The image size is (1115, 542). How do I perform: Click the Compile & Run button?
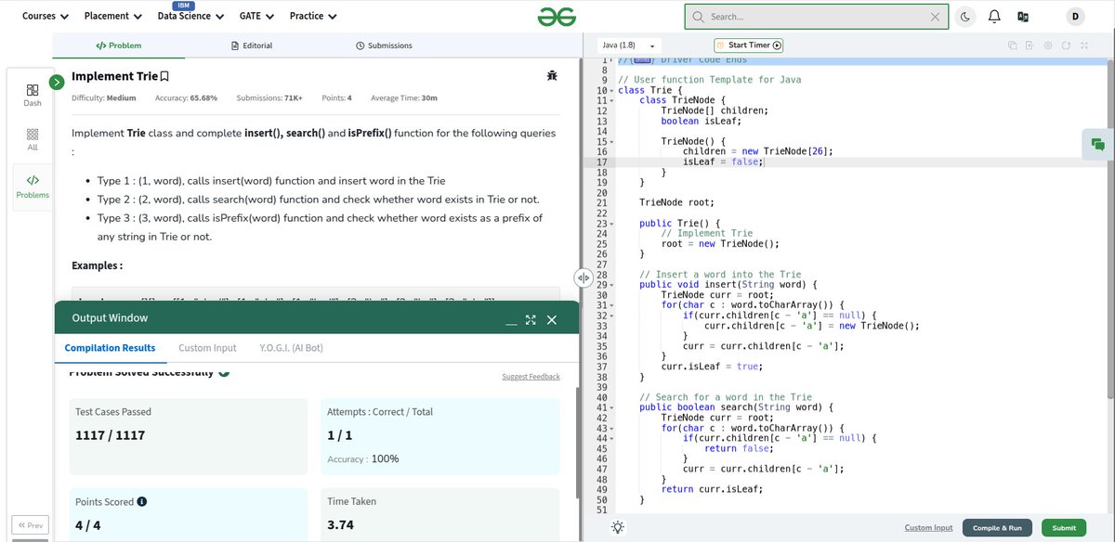point(997,528)
